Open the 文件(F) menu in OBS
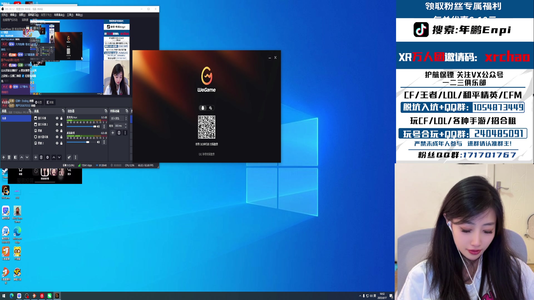 (x=4, y=15)
